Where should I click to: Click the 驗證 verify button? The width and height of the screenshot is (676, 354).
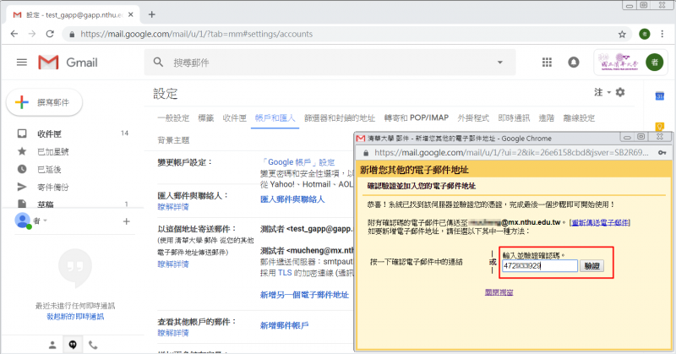(594, 265)
